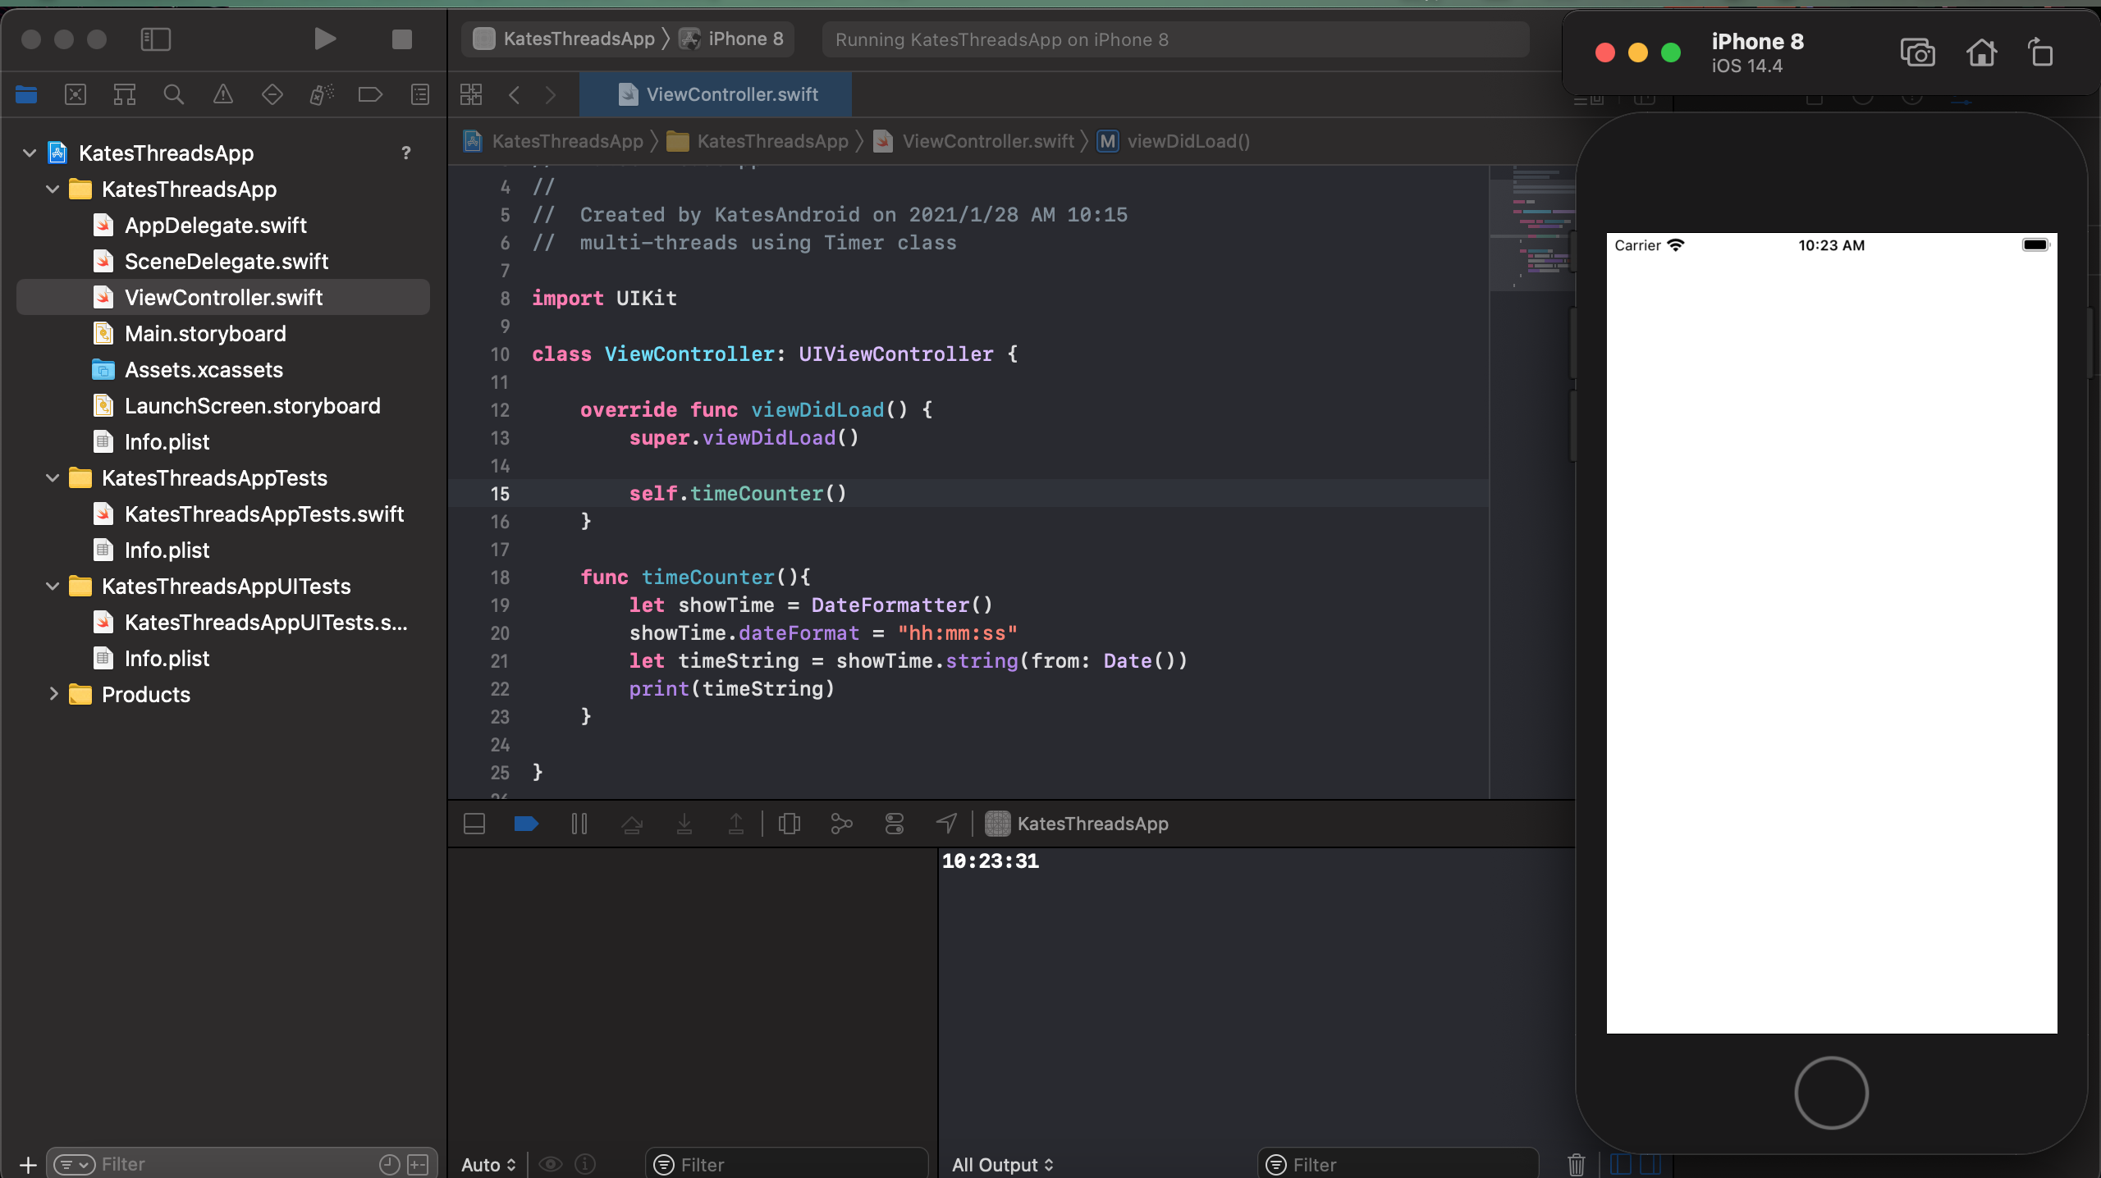Open the Source Control navigator

[76, 94]
